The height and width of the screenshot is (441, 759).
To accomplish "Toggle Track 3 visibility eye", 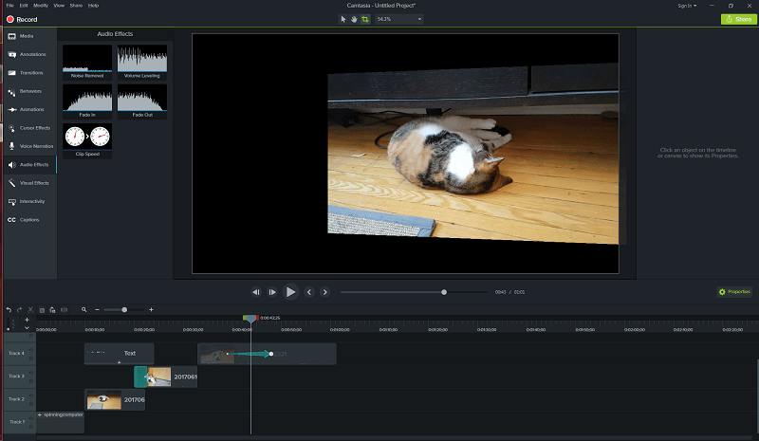I will pos(31,373).
